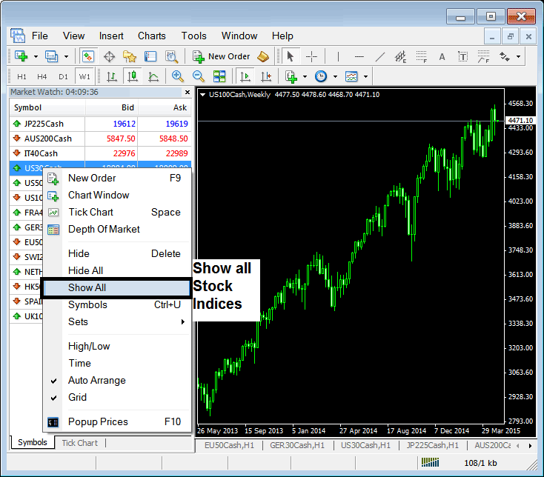
Task: Click the New Order toolbar button
Action: [x=221, y=56]
